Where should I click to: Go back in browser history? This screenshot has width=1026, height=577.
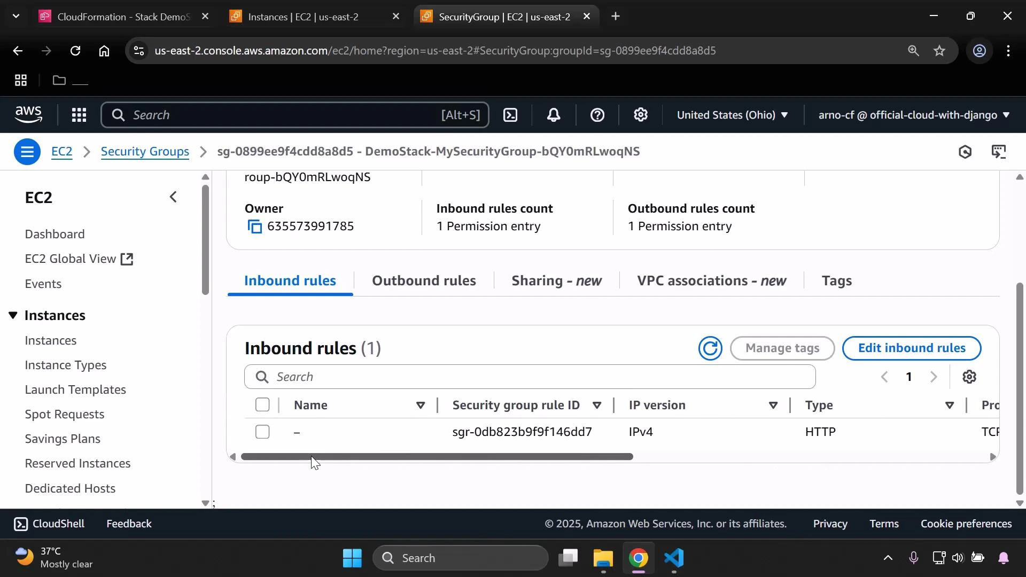coord(18,51)
